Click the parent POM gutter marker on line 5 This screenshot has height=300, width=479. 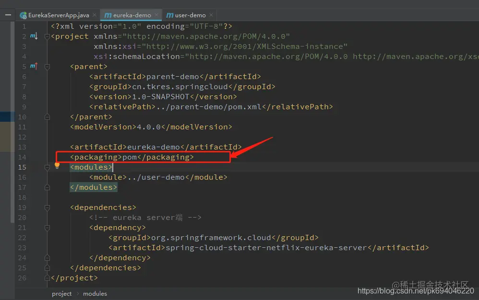tap(34, 66)
